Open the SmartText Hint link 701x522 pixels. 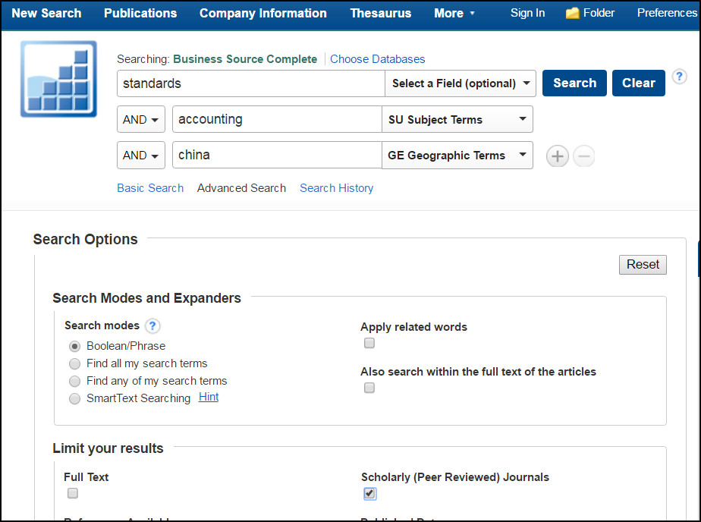pos(209,397)
